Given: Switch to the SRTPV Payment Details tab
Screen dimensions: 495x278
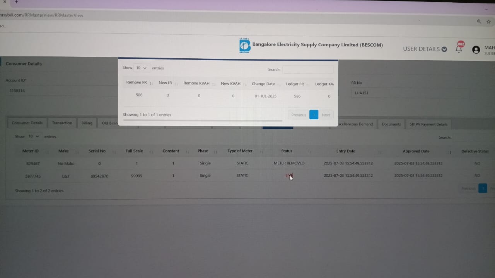Looking at the screenshot, I should click(x=428, y=124).
